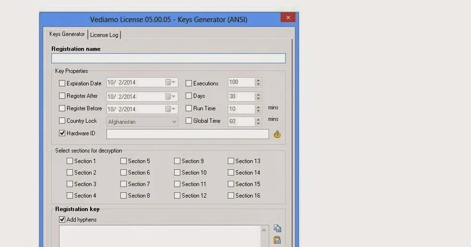The image size is (471, 247).
Task: Check Section 10 for decryption
Action: tap(177, 173)
